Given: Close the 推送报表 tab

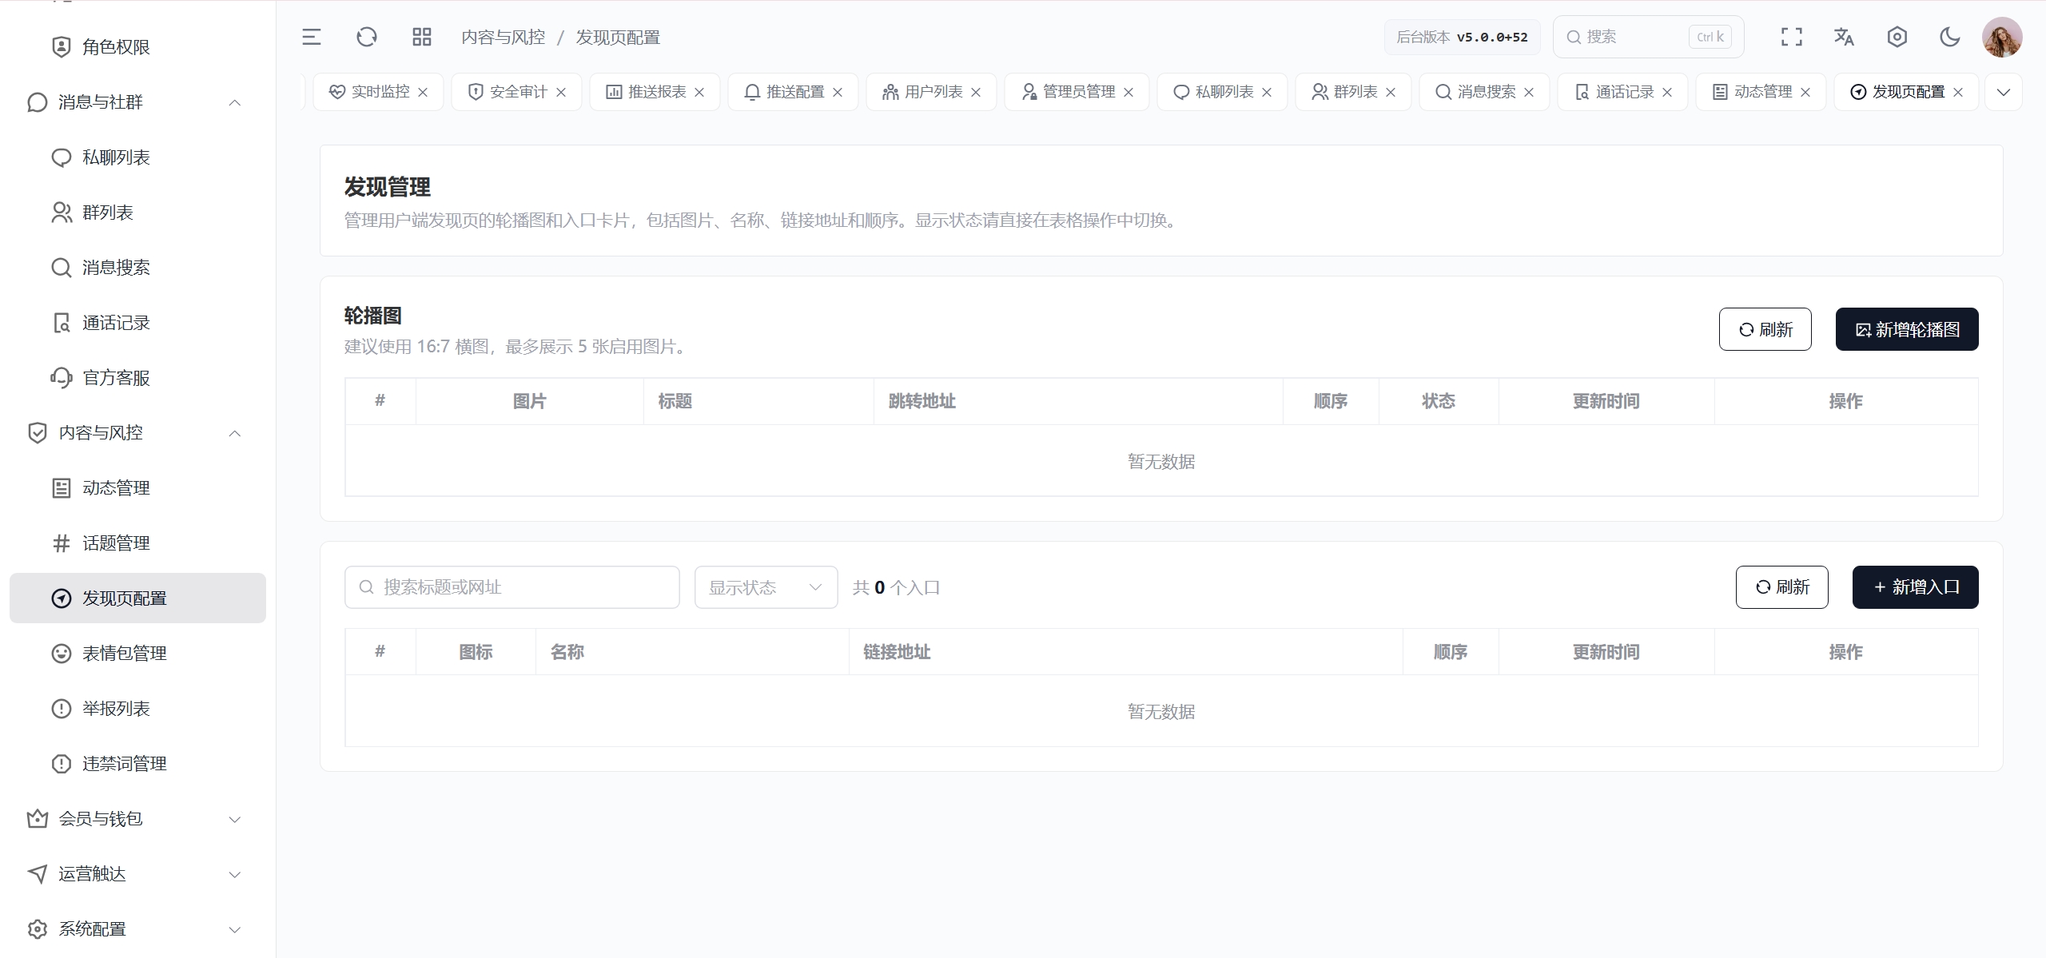Looking at the screenshot, I should (x=699, y=93).
